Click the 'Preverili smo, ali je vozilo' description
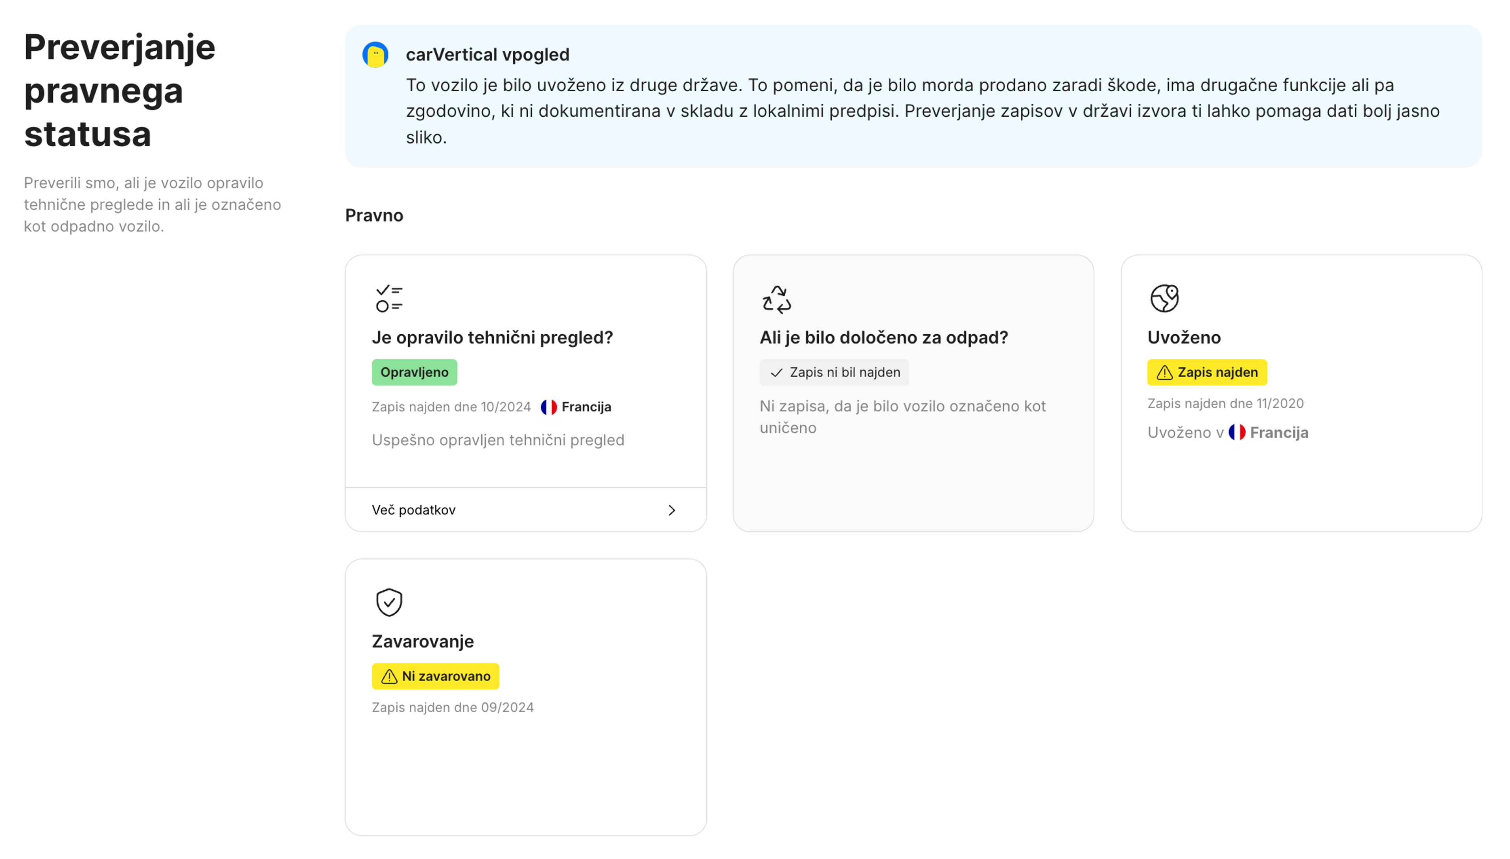1510x859 pixels. tap(152, 205)
